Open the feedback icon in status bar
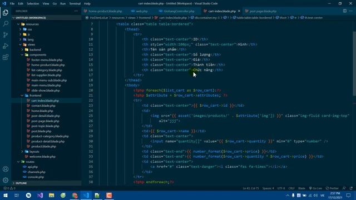The height and width of the screenshot is (200, 356). click(x=344, y=188)
